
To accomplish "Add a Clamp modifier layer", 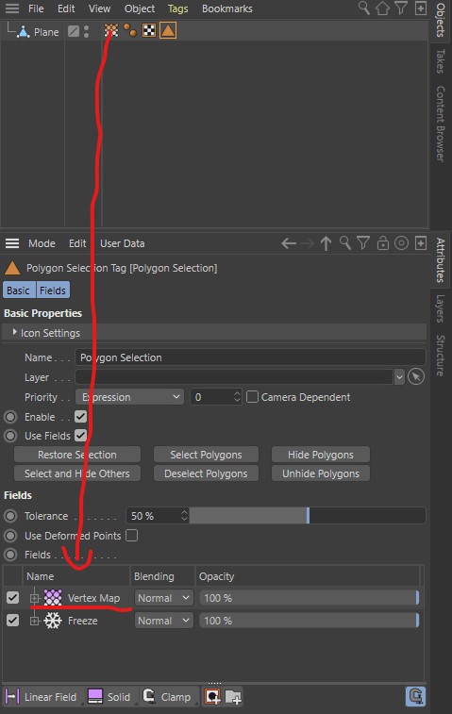I will [x=167, y=697].
